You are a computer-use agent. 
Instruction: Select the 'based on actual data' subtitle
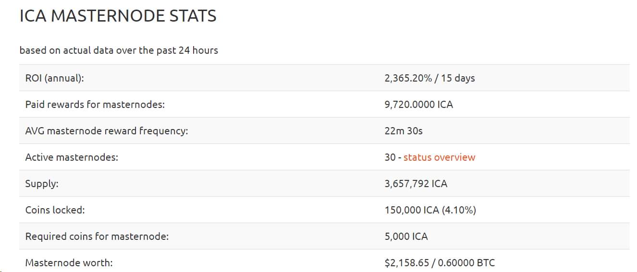[119, 50]
